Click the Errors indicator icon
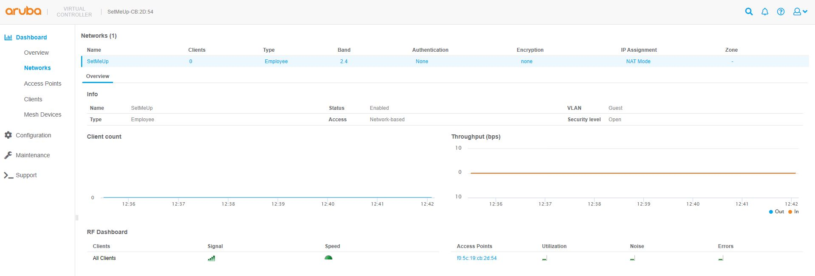The height and width of the screenshot is (276, 815). pyautogui.click(x=721, y=258)
